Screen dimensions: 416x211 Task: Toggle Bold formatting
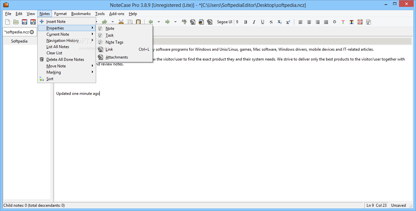[246, 22]
